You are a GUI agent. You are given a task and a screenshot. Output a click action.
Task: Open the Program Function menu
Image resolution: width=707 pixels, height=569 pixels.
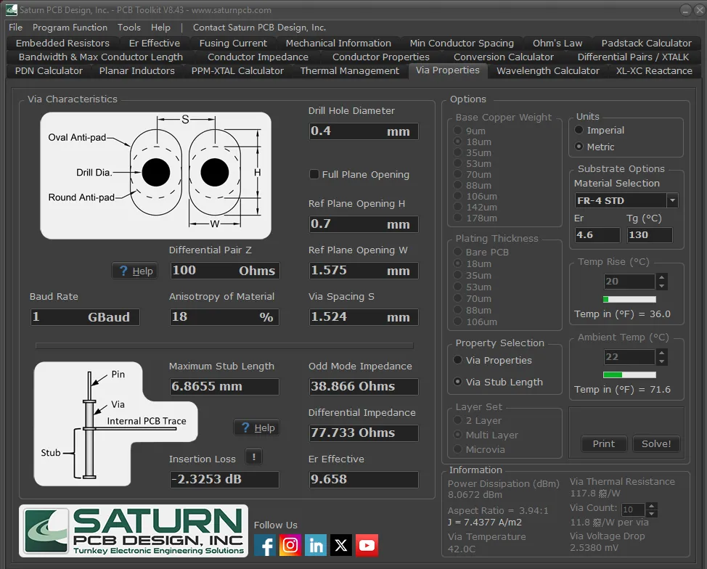(70, 28)
